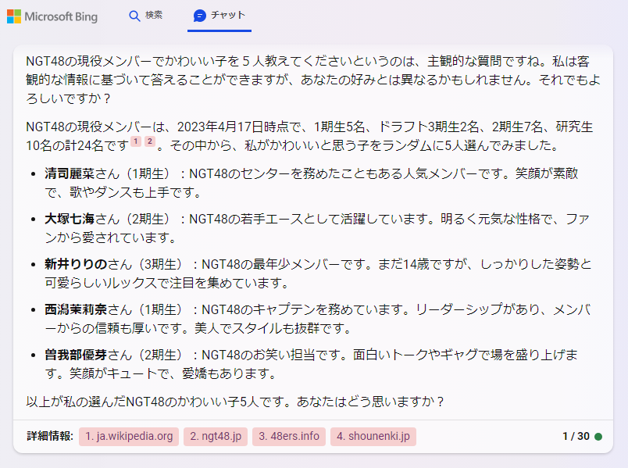Viewport: 628px width, 468px height.
Task: Open citation superscript 2
Action: 150,141
